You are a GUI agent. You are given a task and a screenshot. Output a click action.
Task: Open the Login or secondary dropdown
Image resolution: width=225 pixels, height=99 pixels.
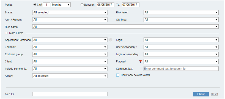(x=181, y=54)
